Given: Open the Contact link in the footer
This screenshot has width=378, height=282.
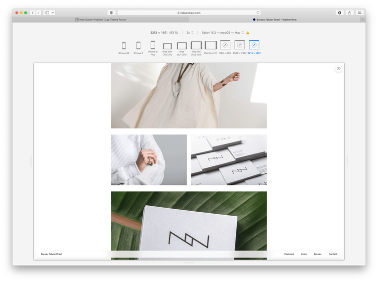Looking at the screenshot, I should coord(333,254).
